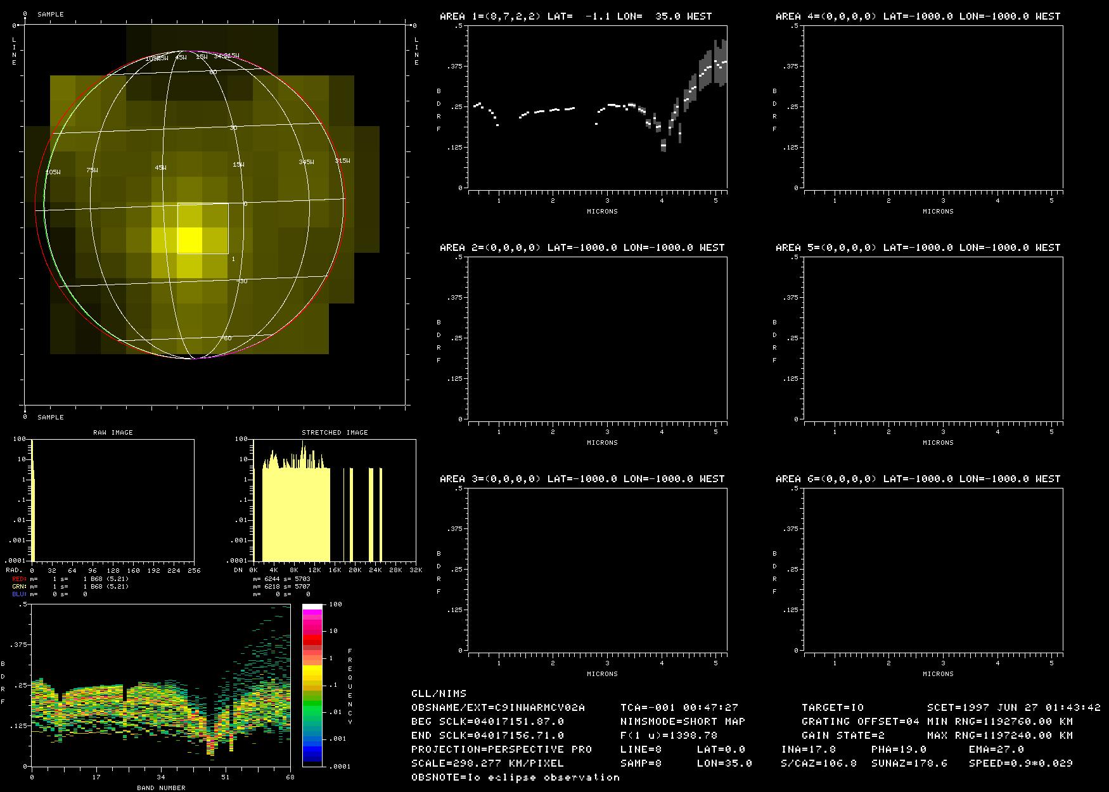The width and height of the screenshot is (1109, 792).
Task: Click the BDRF versus band number plot
Action: [160, 684]
